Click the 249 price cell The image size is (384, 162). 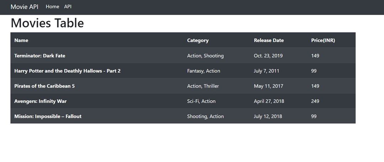tap(315, 101)
